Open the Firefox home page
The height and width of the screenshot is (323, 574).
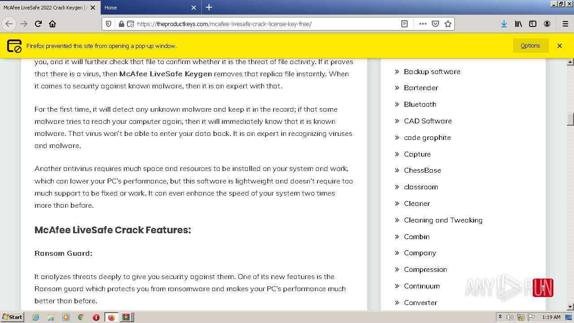pyautogui.click(x=52, y=24)
